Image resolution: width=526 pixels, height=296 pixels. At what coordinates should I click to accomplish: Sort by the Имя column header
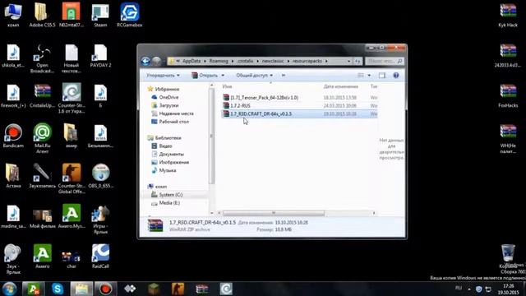pos(227,86)
